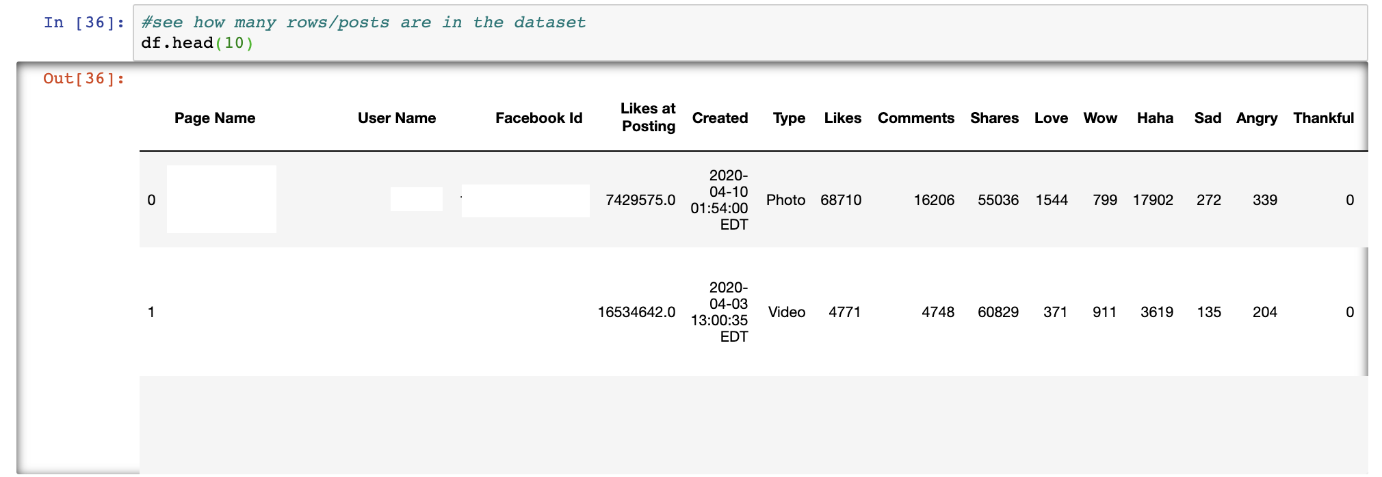
Task: Click the comment line in the code cell
Action: (363, 23)
